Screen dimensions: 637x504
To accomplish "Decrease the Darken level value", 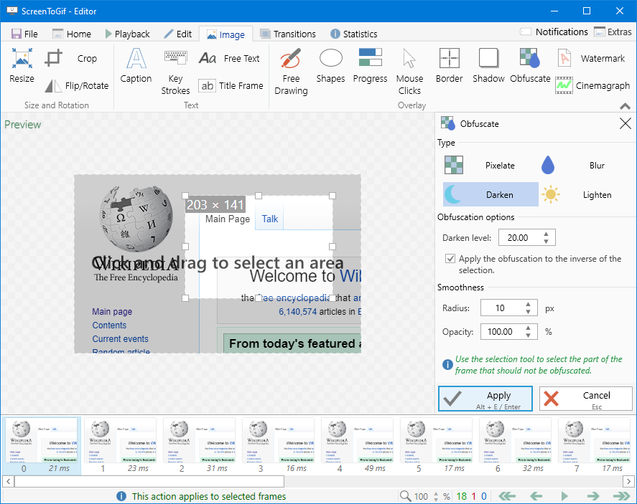I will pos(546,242).
